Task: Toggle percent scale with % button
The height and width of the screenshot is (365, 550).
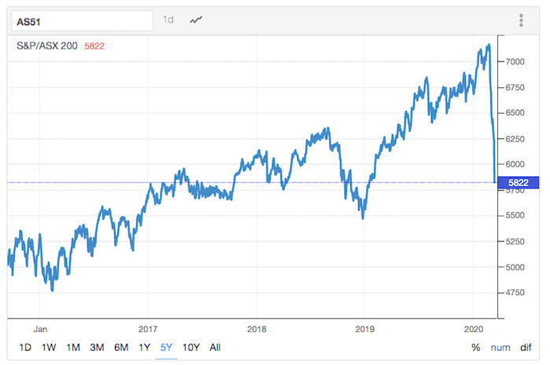Action: [476, 348]
